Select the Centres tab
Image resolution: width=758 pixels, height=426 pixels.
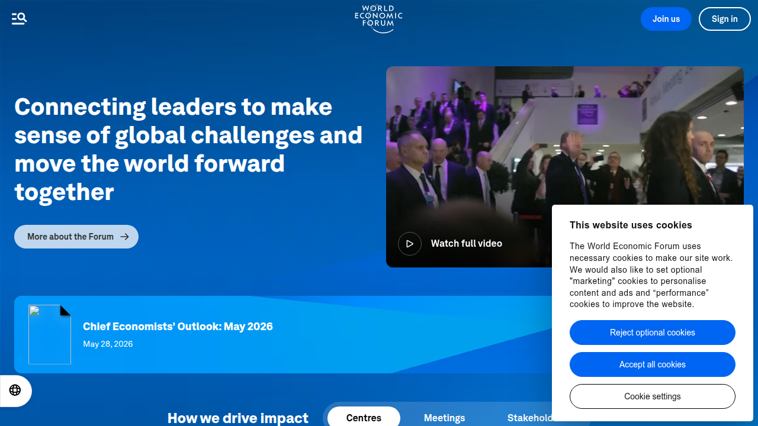tap(364, 418)
